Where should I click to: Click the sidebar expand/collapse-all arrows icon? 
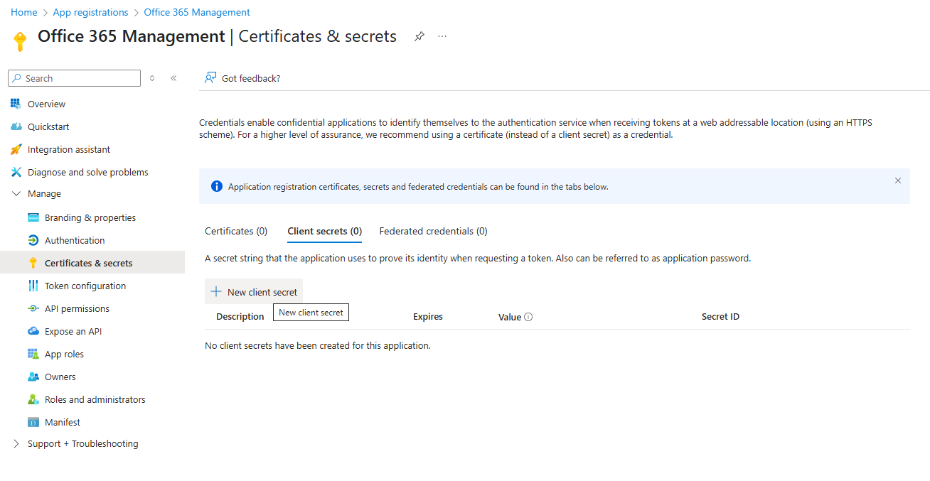(x=152, y=78)
